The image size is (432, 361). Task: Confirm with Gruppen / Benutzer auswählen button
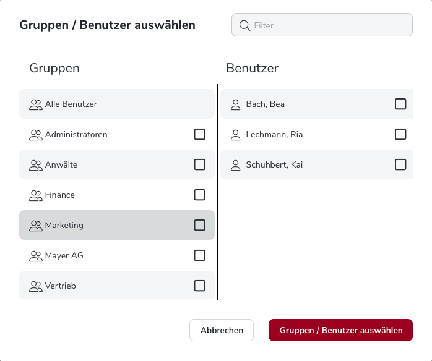pos(340,330)
